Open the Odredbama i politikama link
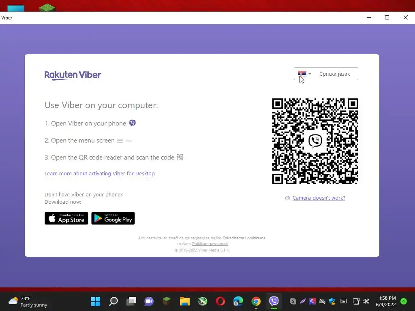Viewport: 415px width, 311px height. click(244, 238)
